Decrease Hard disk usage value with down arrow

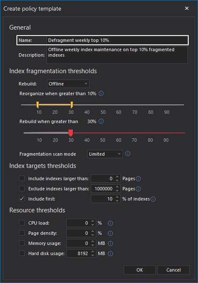[x=92, y=256]
